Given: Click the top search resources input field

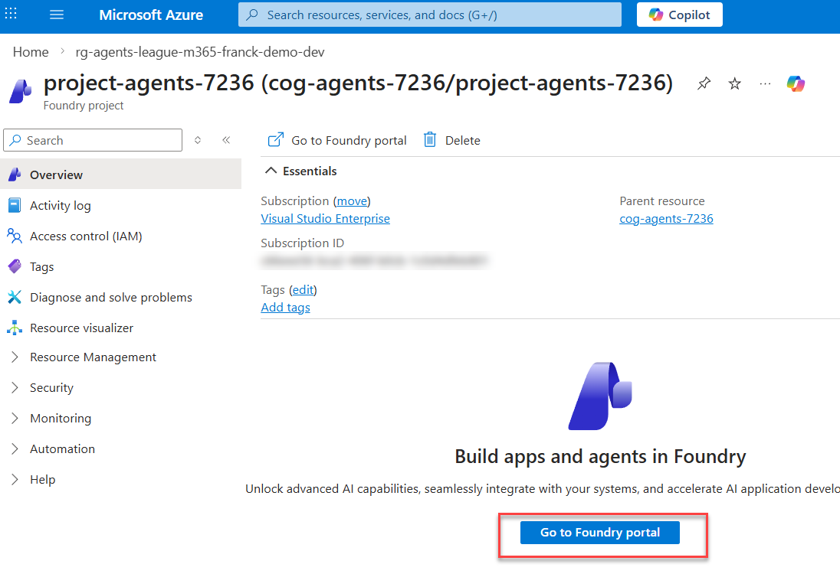Looking at the screenshot, I should pyautogui.click(x=429, y=15).
